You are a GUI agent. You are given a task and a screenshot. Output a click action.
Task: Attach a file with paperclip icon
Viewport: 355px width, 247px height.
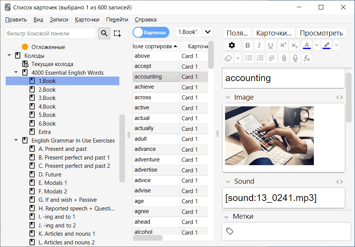284,58
